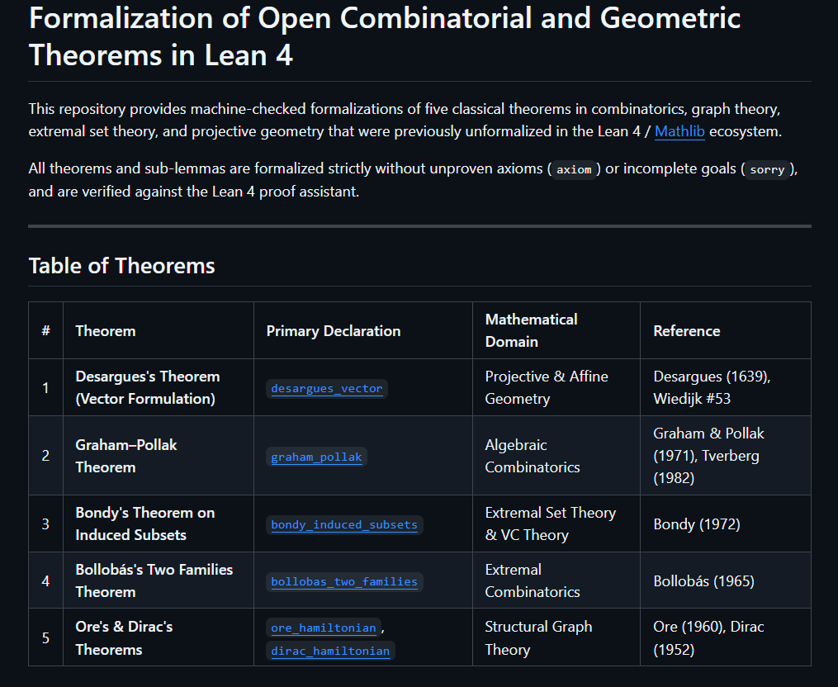Click row number 4 cell
This screenshot has width=838, height=687.
pyautogui.click(x=46, y=580)
